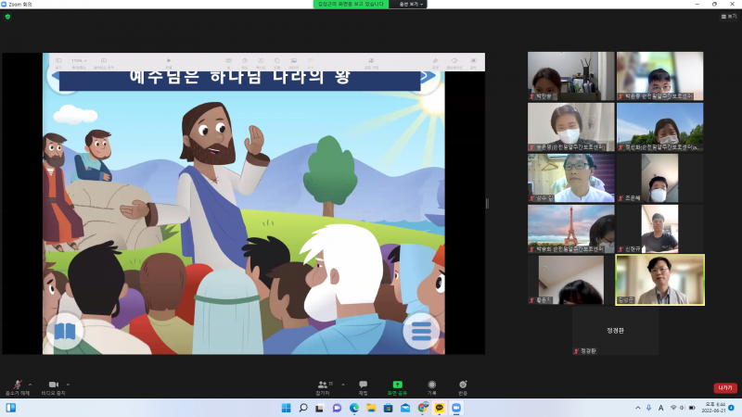The image size is (742, 417).
Task: Open File Explorer from the taskbar
Action: 371,408
